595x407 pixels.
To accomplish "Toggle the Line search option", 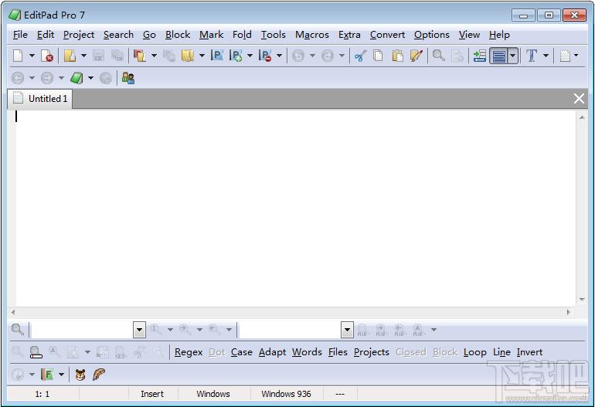I will pos(501,352).
